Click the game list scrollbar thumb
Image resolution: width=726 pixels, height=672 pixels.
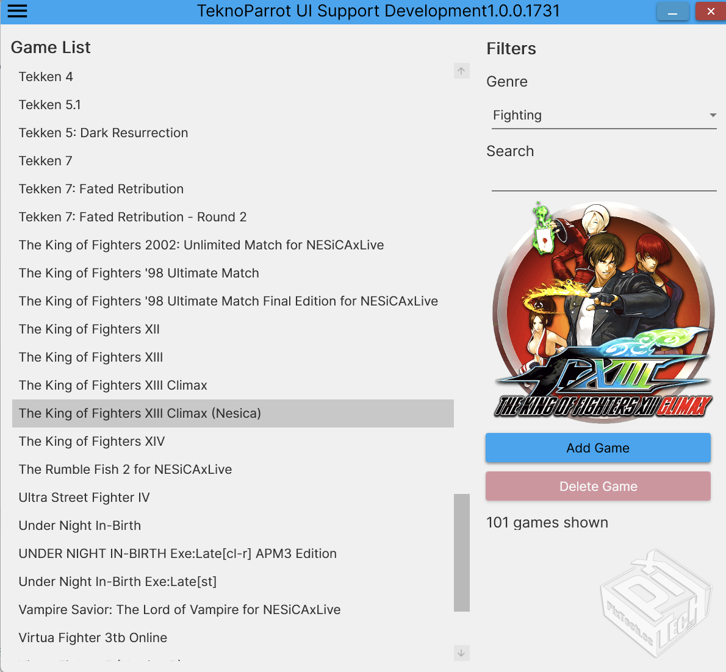461,552
